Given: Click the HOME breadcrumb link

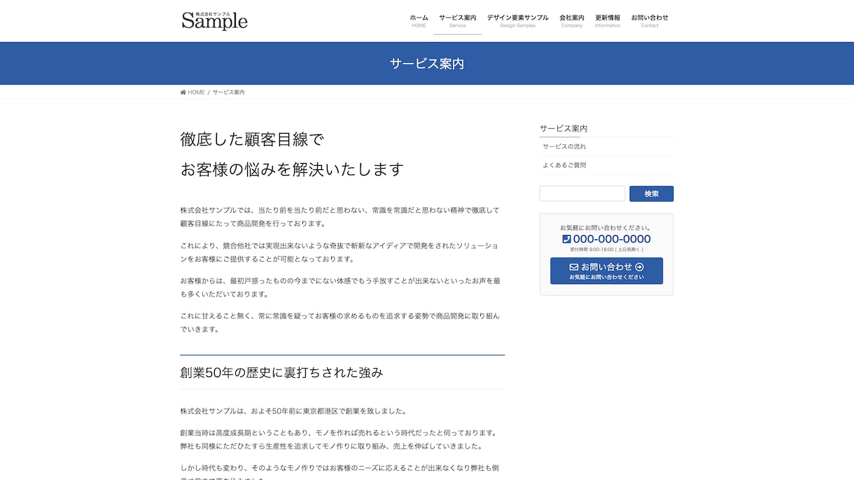Looking at the screenshot, I should pyautogui.click(x=196, y=92).
